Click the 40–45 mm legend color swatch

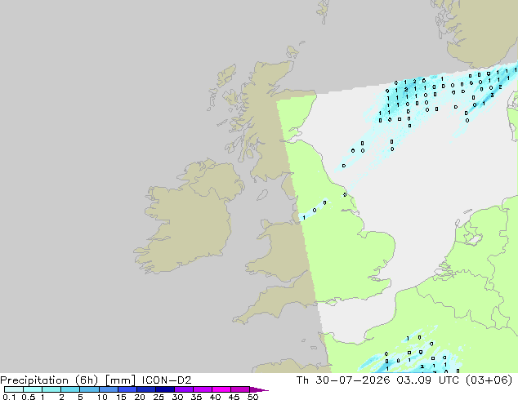(221, 389)
